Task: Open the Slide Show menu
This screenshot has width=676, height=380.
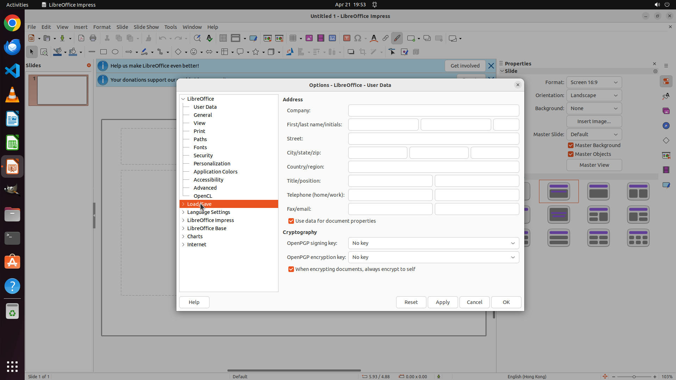Action: point(146,27)
